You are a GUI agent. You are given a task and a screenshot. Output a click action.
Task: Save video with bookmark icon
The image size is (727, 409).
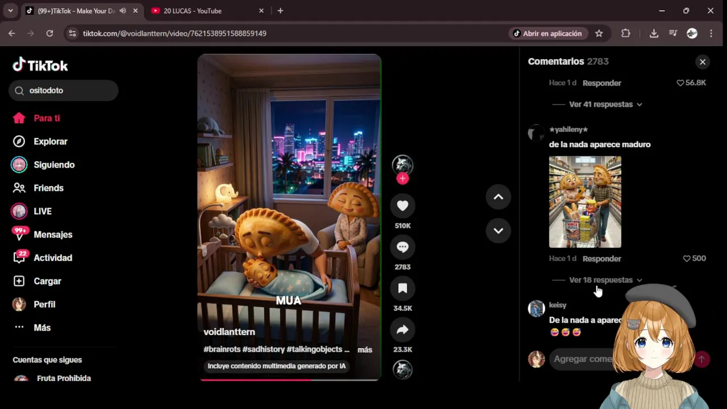[x=403, y=289]
